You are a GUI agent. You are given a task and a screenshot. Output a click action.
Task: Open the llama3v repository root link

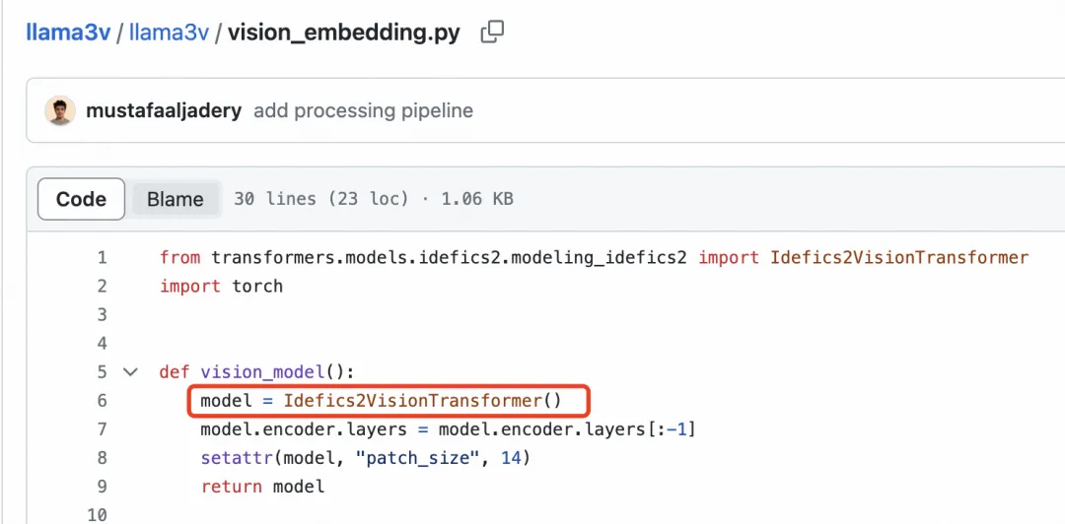point(68,32)
